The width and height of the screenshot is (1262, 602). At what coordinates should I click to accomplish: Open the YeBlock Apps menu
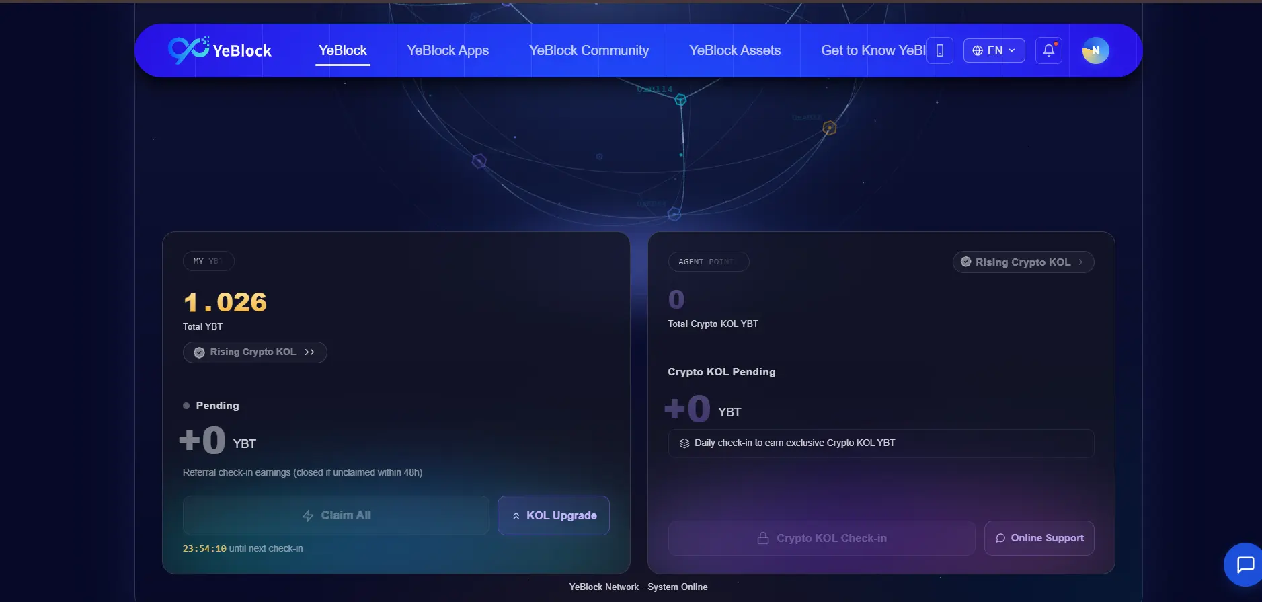pos(448,50)
